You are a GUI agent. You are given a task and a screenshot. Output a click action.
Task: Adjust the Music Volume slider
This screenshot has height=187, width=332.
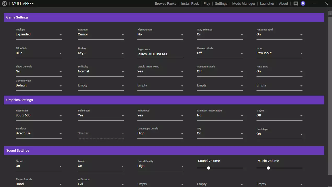279,168
